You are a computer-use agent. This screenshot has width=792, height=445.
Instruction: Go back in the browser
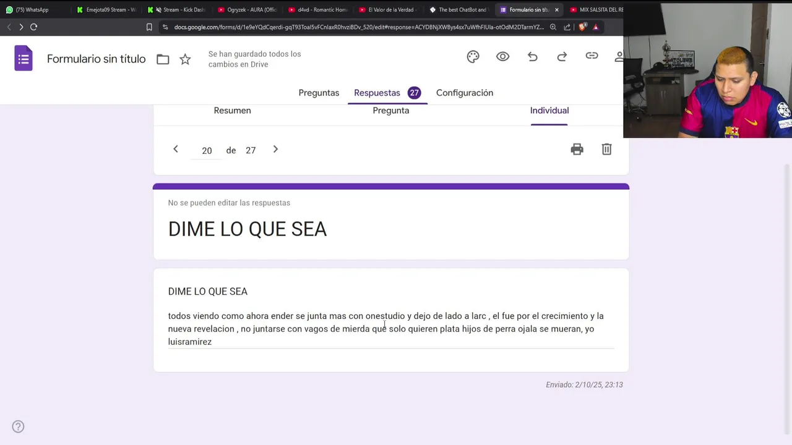(x=9, y=27)
